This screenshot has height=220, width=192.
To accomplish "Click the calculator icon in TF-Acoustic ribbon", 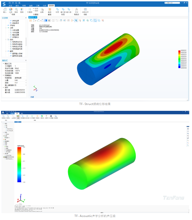I will tap(51, 116).
